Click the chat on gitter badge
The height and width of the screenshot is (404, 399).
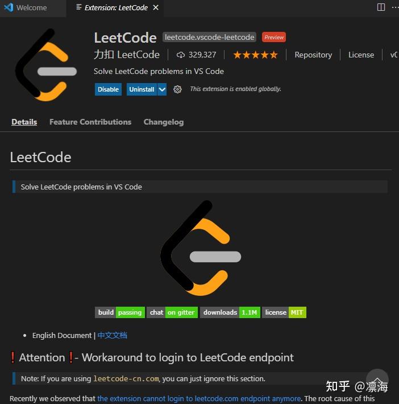pyautogui.click(x=172, y=312)
